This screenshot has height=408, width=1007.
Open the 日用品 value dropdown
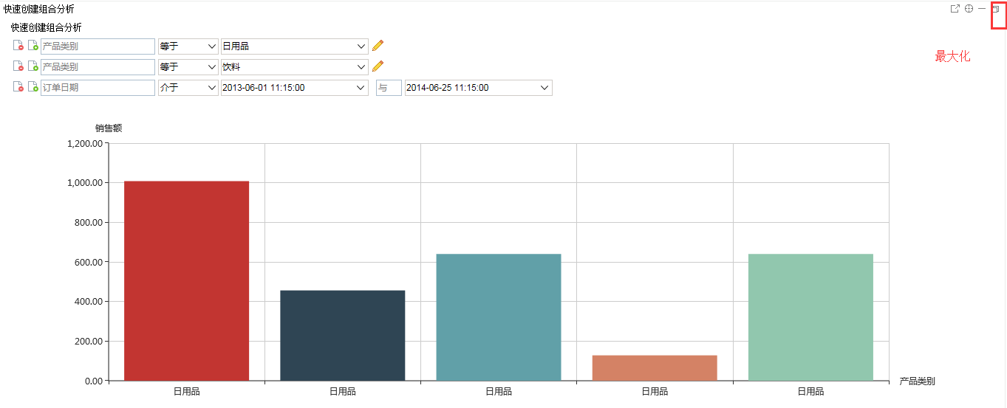click(294, 46)
